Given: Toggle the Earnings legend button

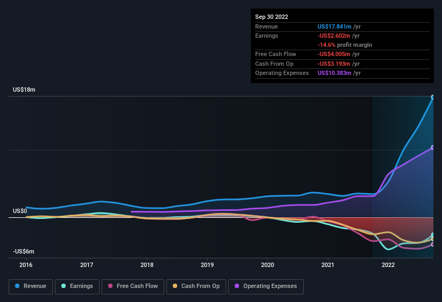Looking at the screenshot, I should [x=77, y=286].
